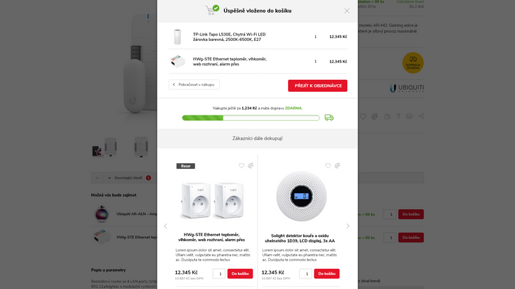Click quantity field for HWg-STE plug product

219,274
